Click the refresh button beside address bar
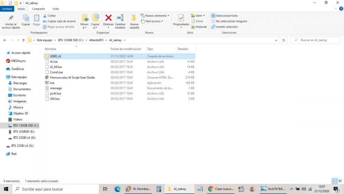The width and height of the screenshot is (344, 194). click(284, 40)
